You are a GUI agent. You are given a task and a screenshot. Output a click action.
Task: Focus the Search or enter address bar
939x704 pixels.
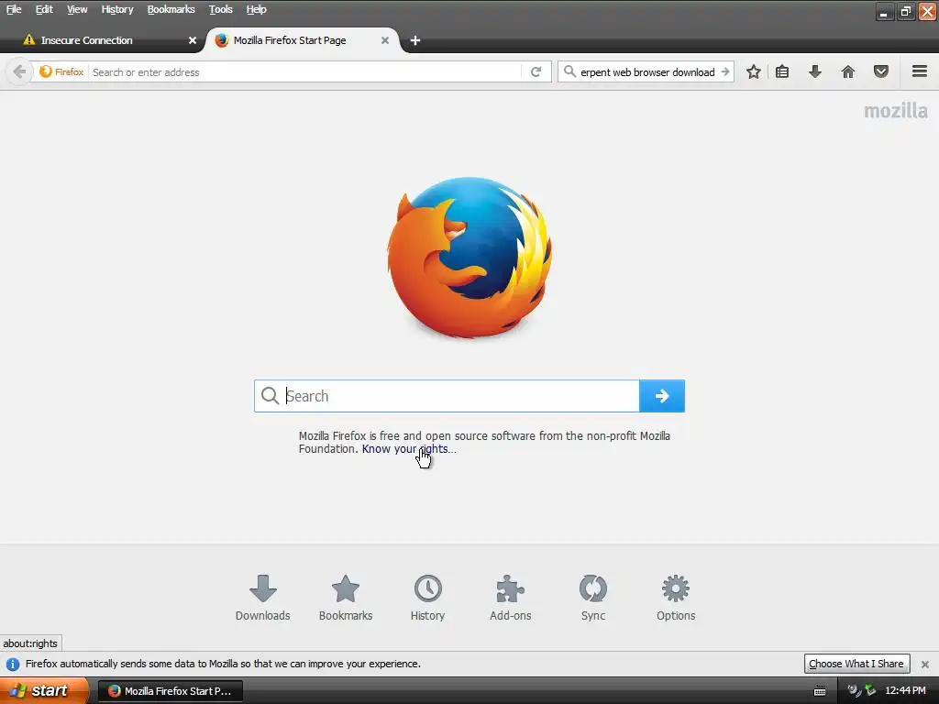click(x=305, y=71)
